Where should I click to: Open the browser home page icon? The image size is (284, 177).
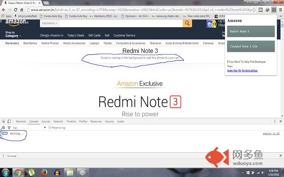(22, 10)
